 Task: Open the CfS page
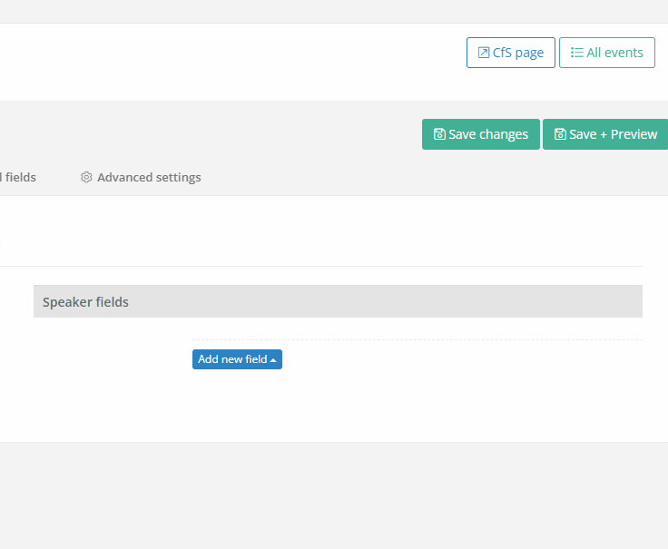pyautogui.click(x=510, y=53)
